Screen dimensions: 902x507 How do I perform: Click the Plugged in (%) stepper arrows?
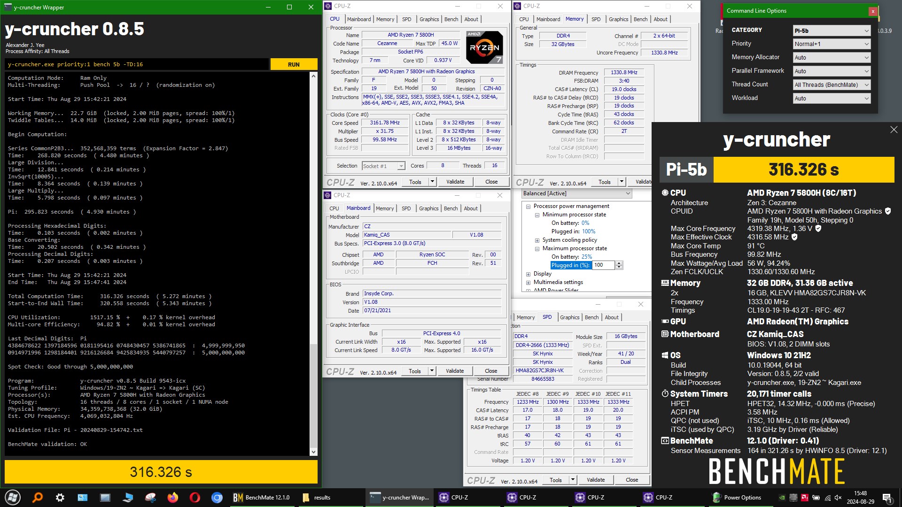pyautogui.click(x=619, y=265)
